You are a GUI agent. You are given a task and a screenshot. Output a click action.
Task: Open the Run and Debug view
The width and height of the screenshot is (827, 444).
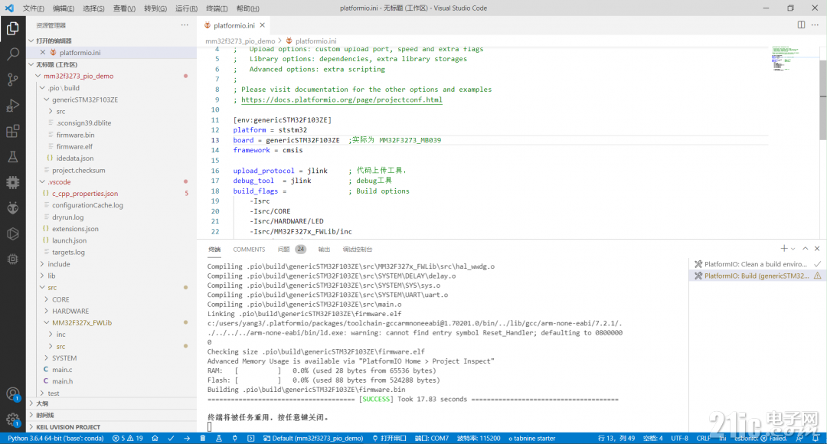click(x=13, y=106)
